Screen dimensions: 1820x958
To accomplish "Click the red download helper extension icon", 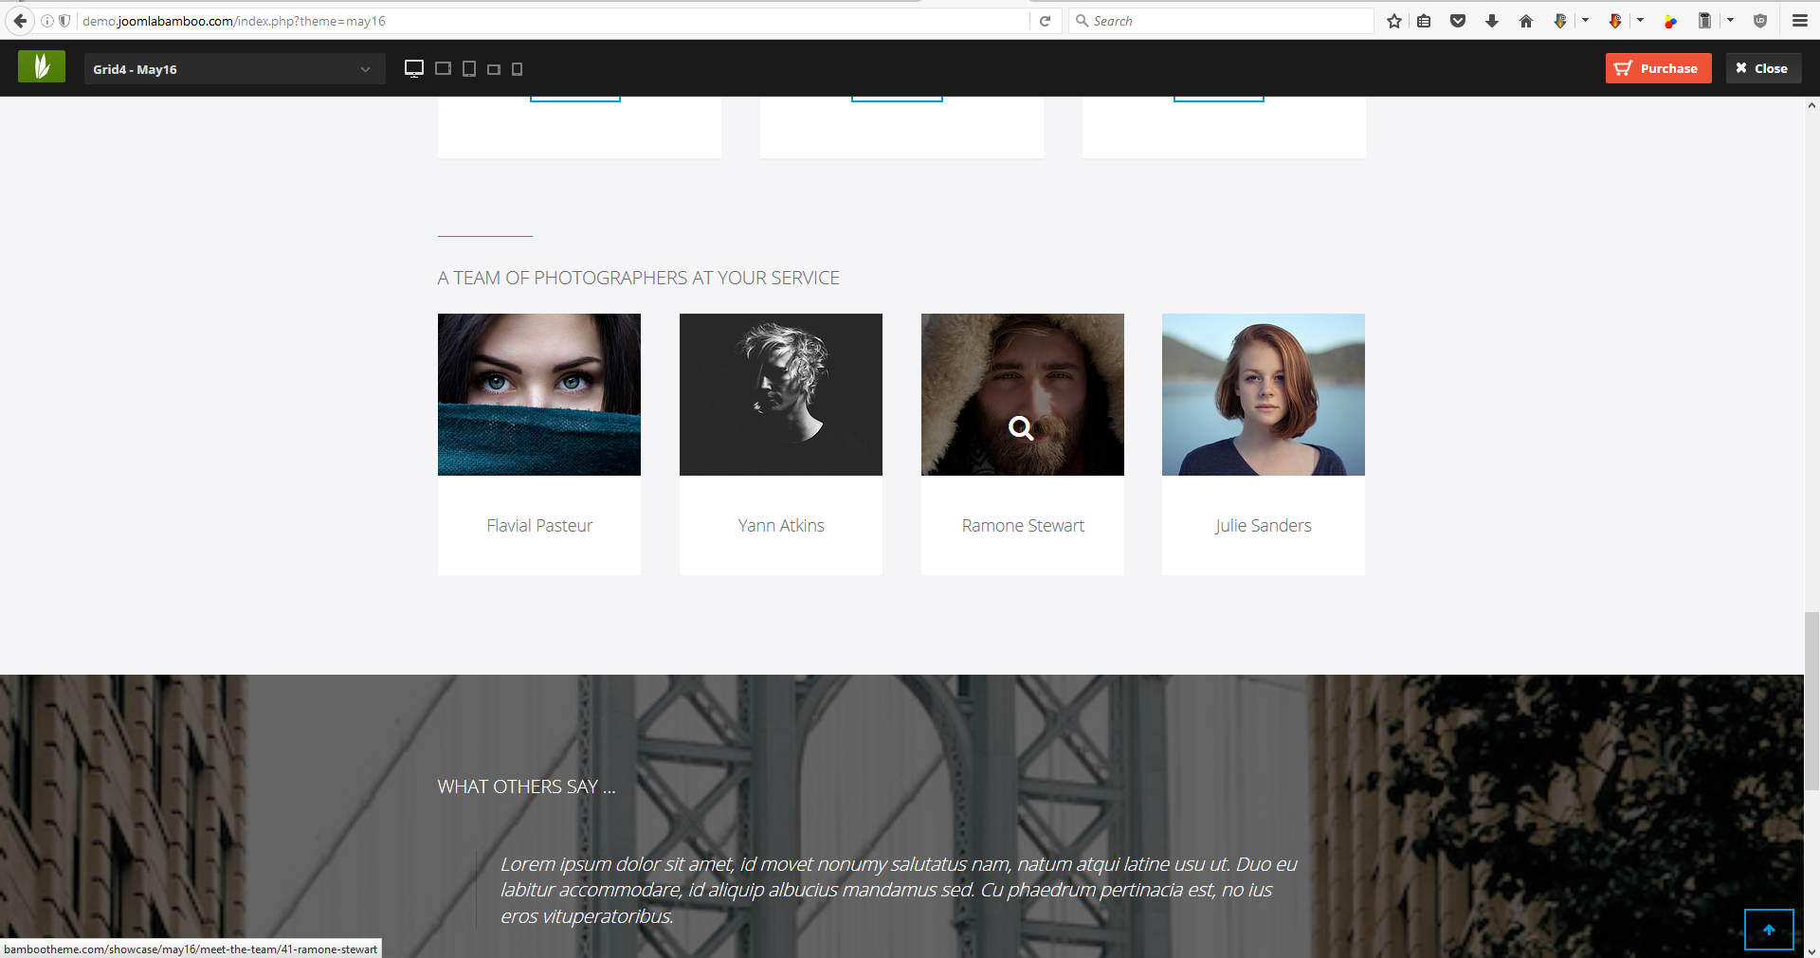I will pos(1615,21).
